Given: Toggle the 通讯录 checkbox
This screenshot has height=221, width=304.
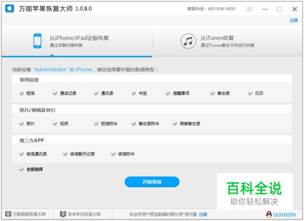Looking at the screenshot, I should point(96,93).
